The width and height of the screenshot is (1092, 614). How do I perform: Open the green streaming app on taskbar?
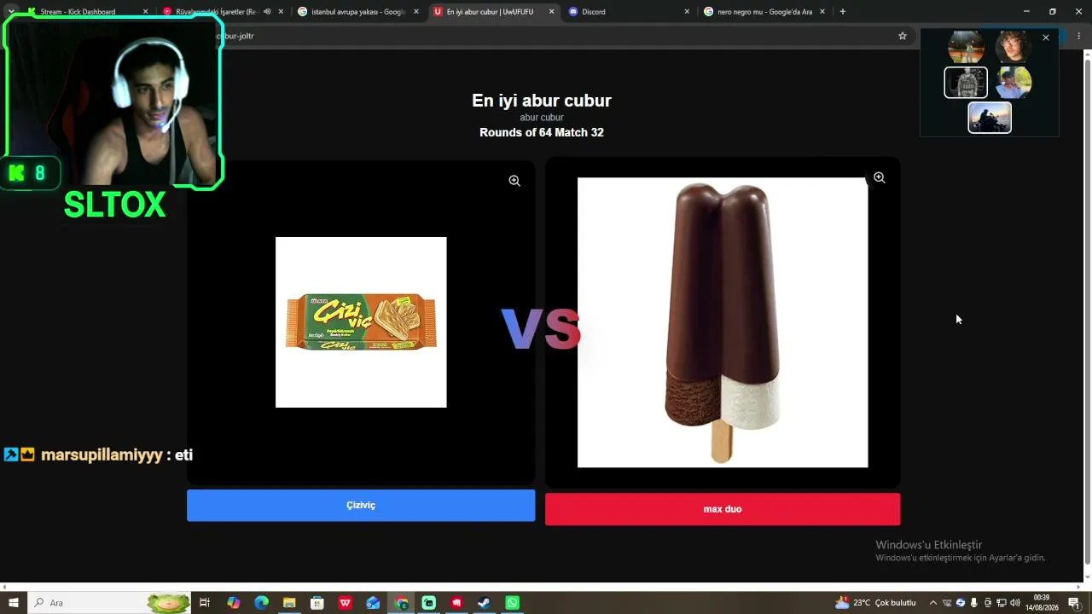[x=429, y=603]
